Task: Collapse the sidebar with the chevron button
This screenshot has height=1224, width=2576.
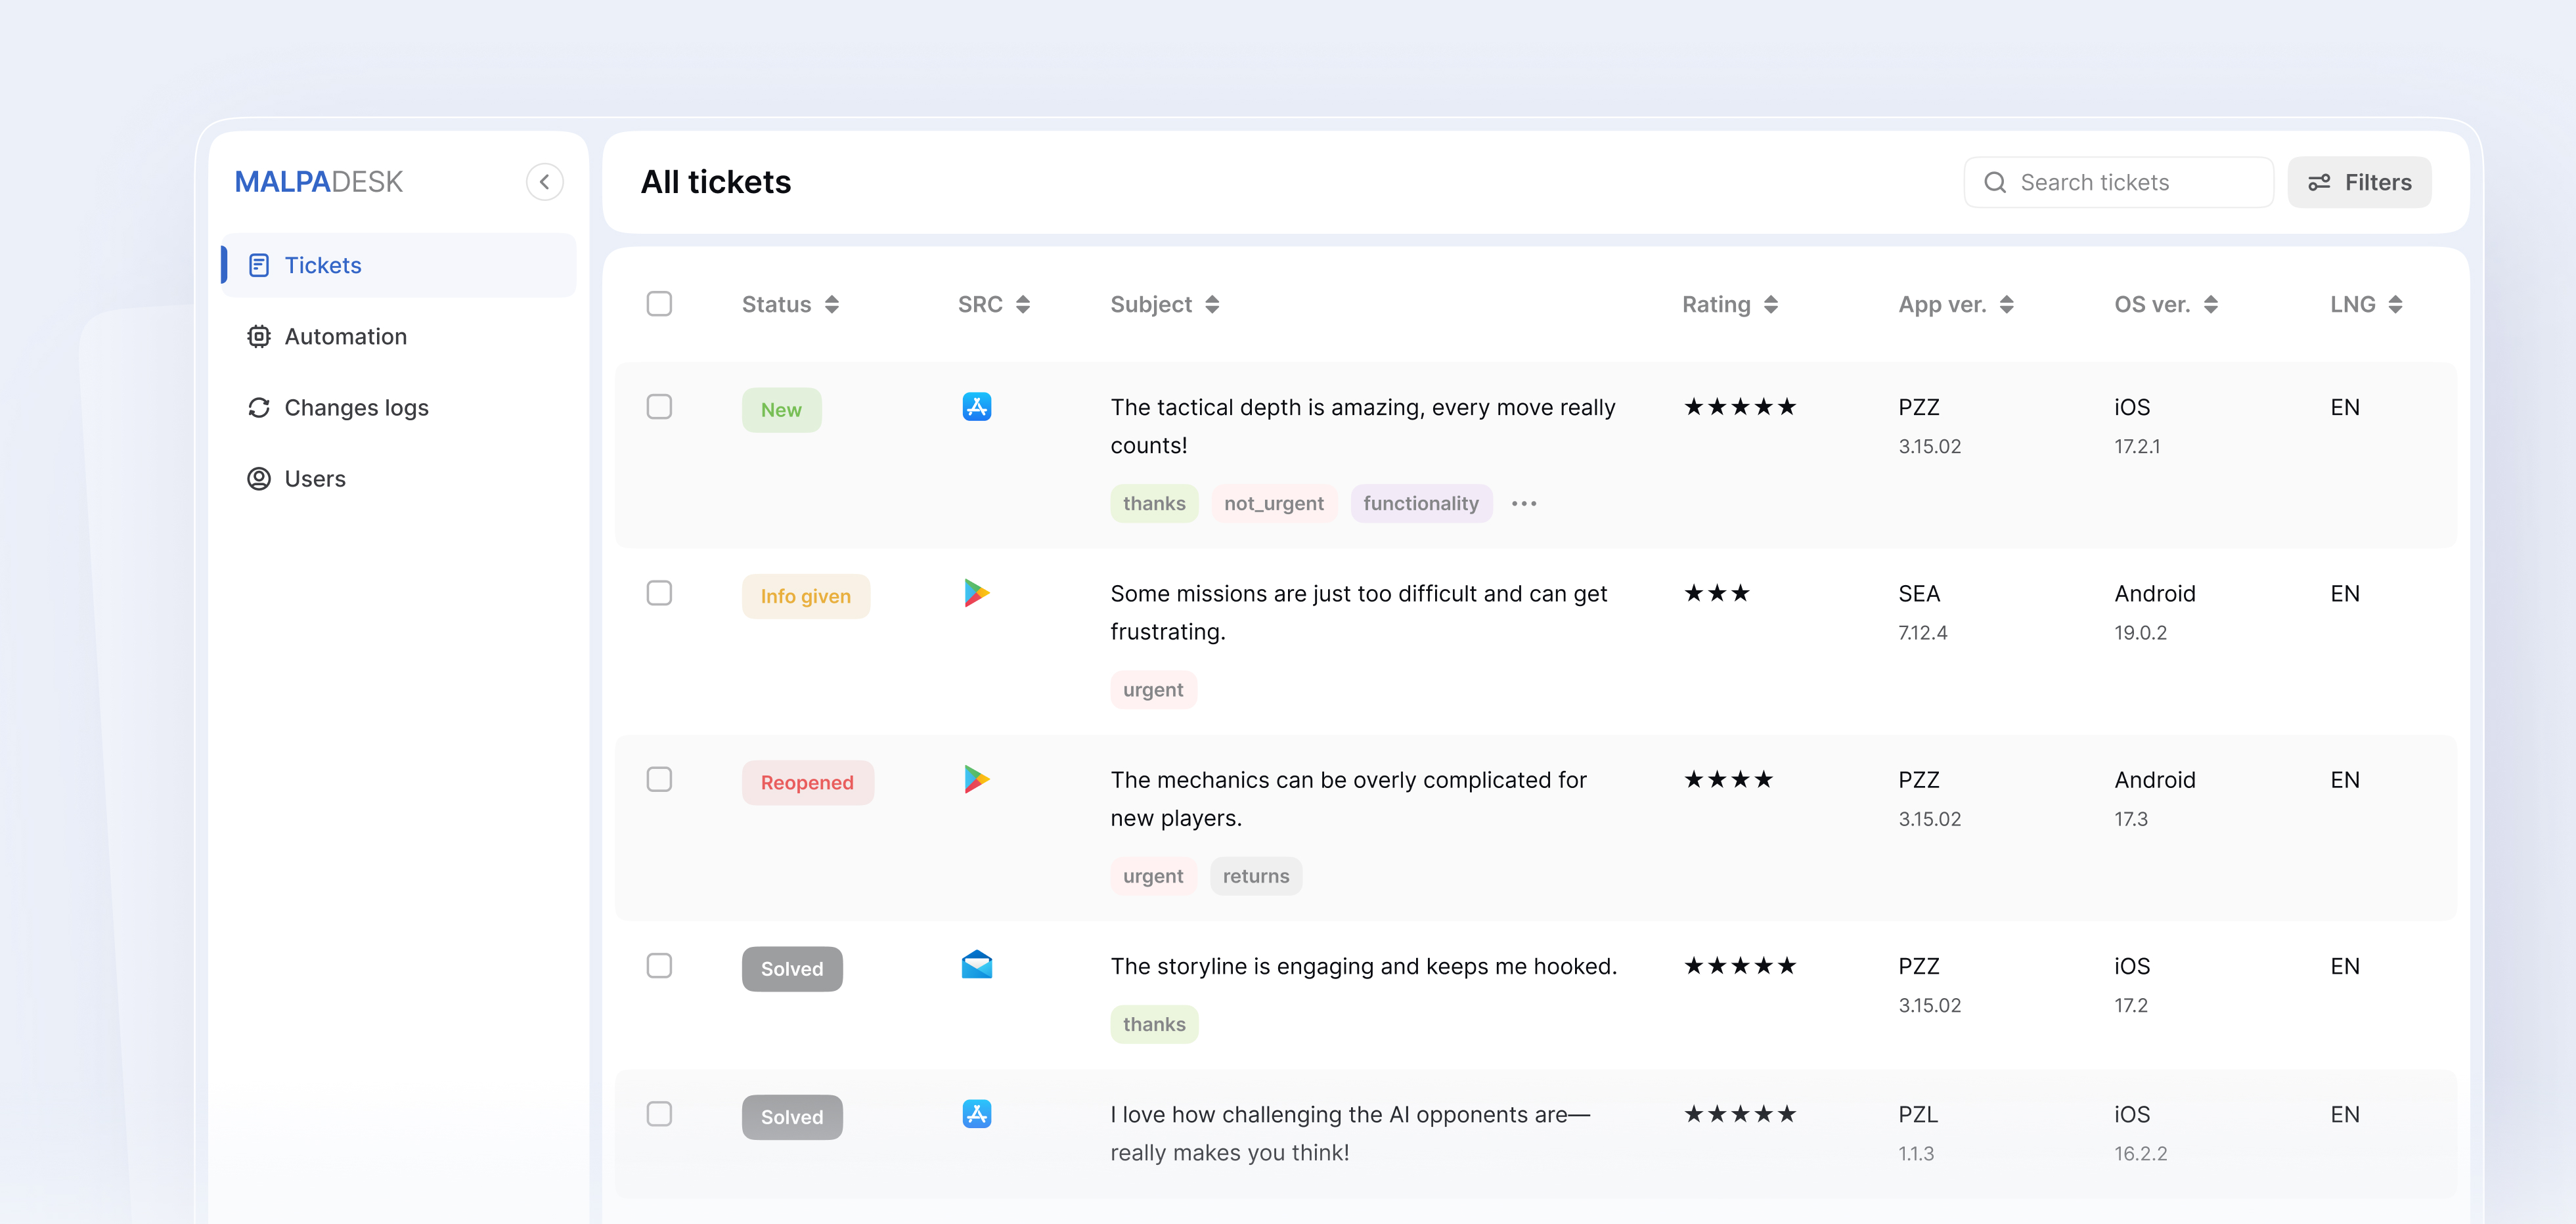Action: (x=544, y=182)
